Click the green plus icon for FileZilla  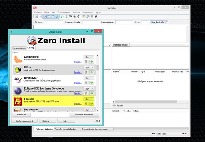coord(92,104)
